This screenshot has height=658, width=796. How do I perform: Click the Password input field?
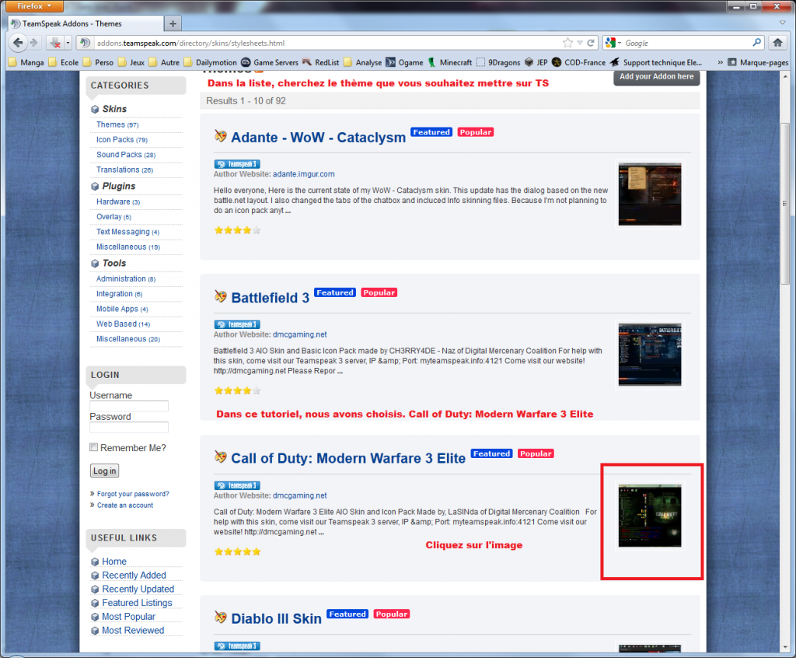[129, 427]
